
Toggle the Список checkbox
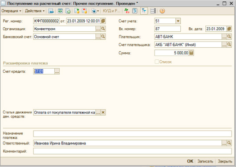click(157, 62)
